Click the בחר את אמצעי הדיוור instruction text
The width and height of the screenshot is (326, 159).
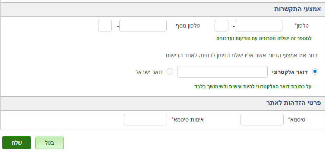[242, 56]
